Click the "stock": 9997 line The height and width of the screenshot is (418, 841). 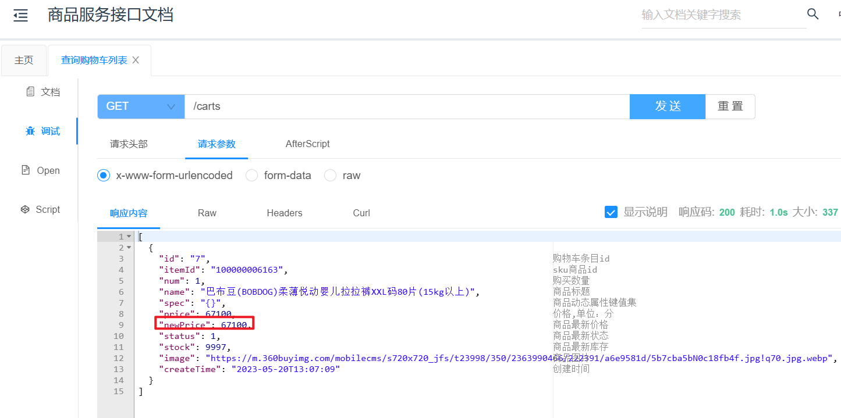(195, 347)
